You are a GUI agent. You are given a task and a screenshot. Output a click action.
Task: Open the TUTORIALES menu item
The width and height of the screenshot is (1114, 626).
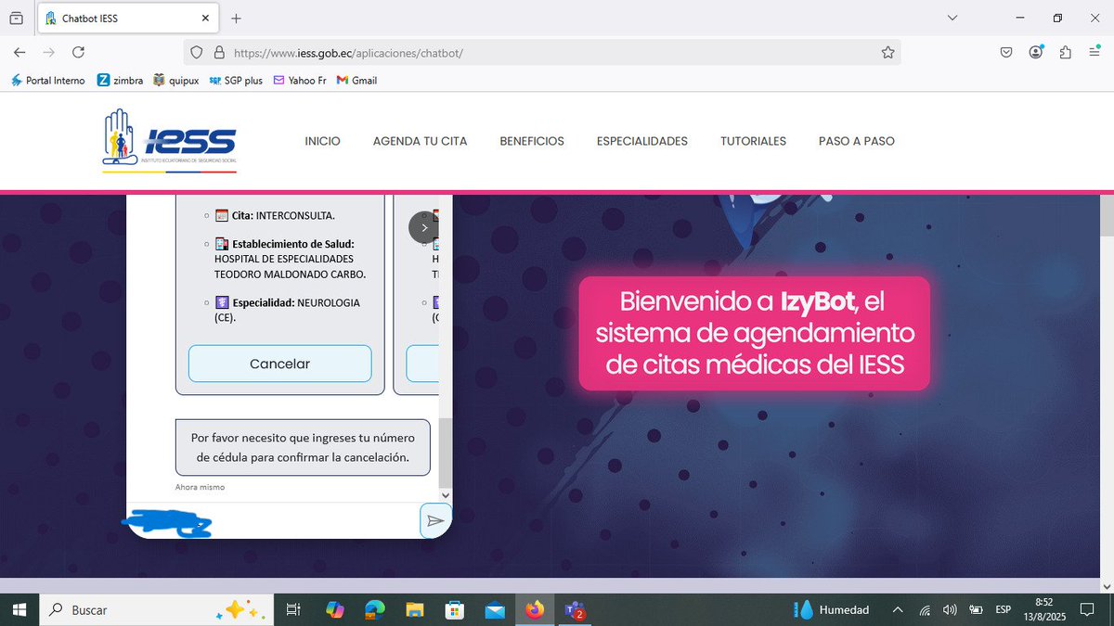pos(753,141)
